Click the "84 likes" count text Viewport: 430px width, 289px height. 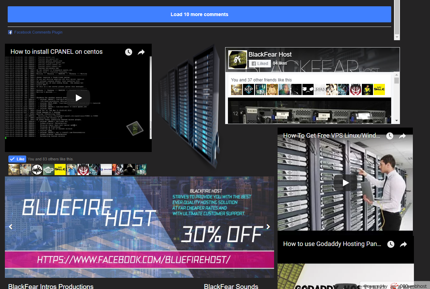coord(280,63)
